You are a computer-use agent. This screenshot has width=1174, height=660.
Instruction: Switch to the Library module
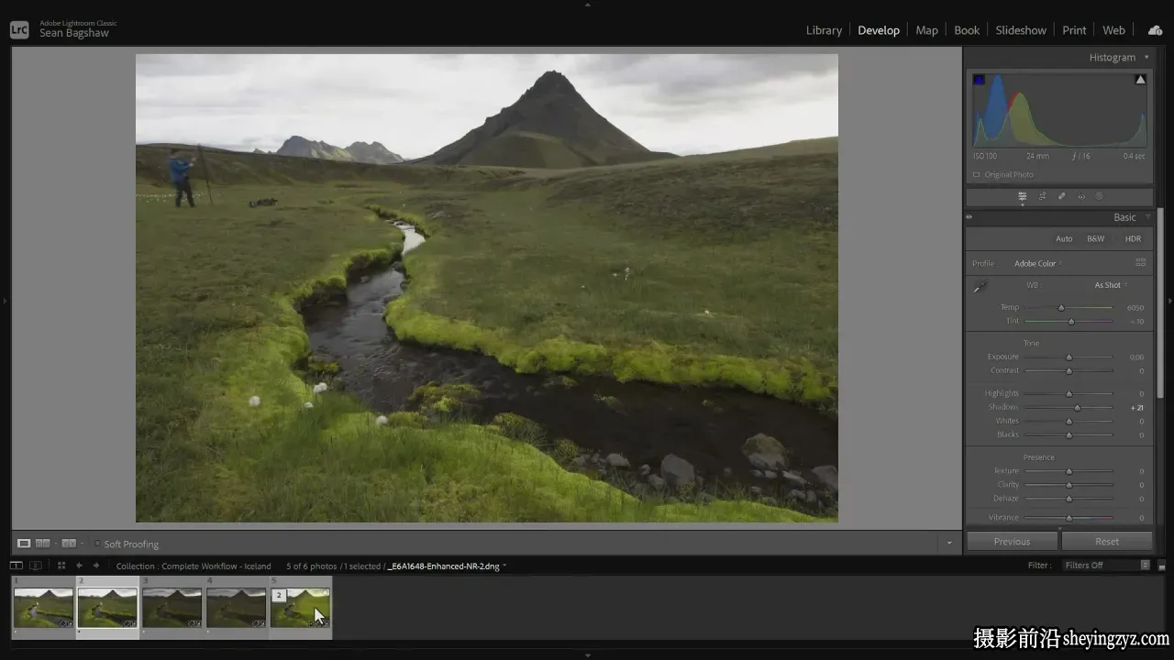pos(824,30)
